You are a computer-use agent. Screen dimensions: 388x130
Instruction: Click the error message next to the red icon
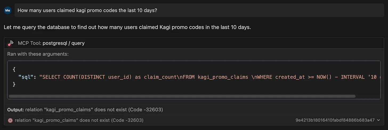tap(79, 120)
